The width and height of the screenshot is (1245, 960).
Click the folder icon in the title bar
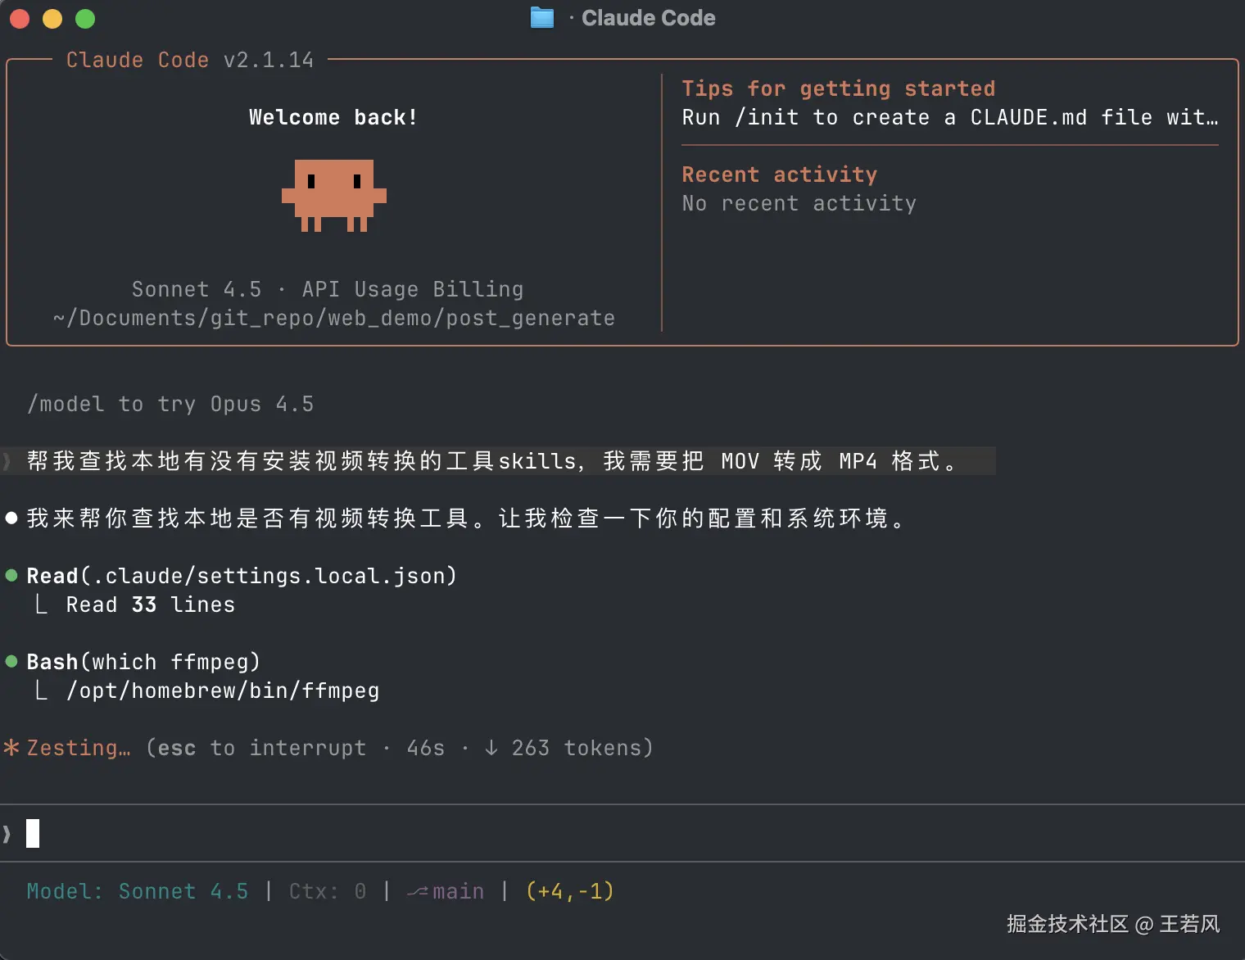pos(542,17)
